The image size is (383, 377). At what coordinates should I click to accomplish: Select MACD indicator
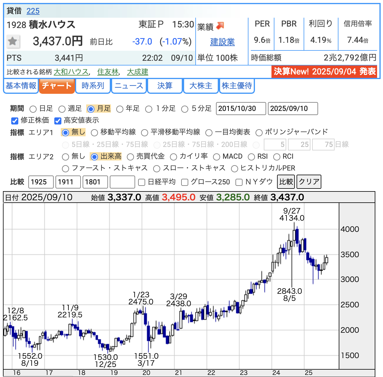217,157
